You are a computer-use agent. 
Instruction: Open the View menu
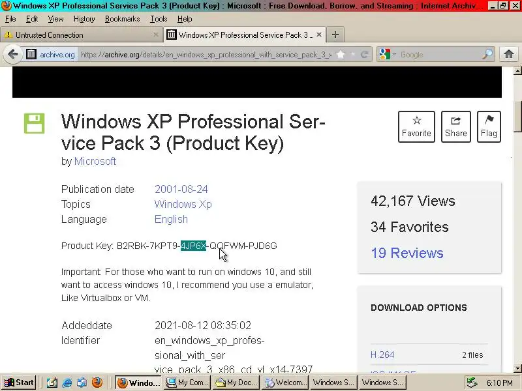coord(55,19)
